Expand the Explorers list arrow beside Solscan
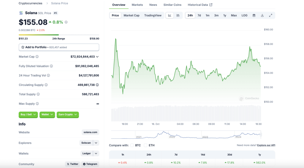 click(x=96, y=143)
